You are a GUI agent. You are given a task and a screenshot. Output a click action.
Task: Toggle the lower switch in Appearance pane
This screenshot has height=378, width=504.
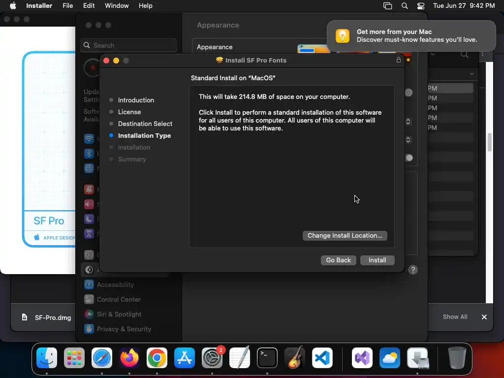[409, 158]
